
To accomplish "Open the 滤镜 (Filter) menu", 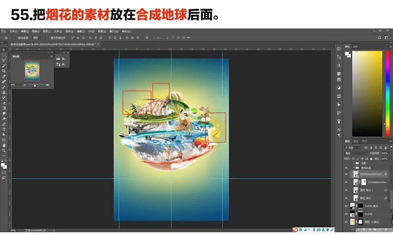I will click(x=81, y=31).
